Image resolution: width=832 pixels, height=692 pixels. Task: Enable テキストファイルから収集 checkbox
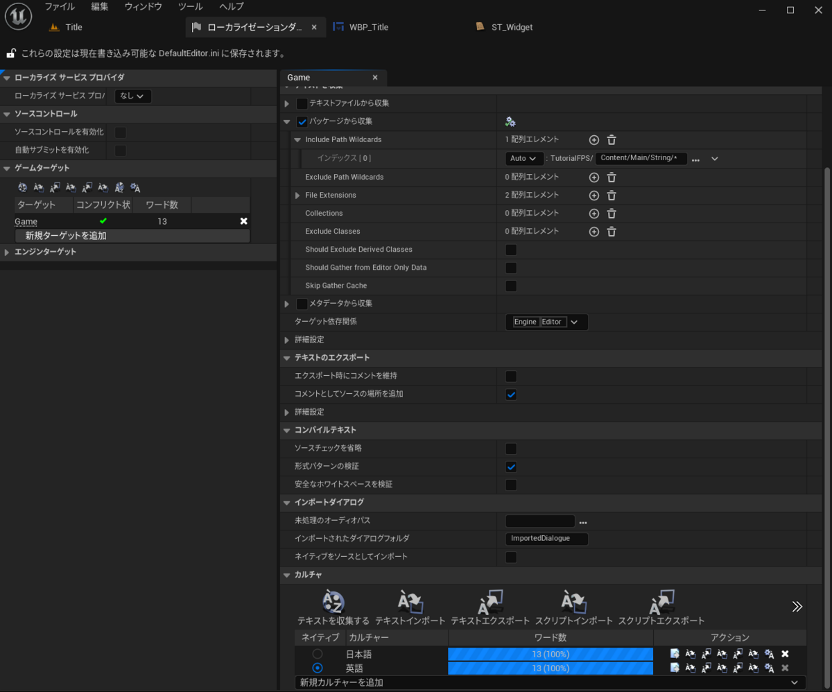click(302, 103)
